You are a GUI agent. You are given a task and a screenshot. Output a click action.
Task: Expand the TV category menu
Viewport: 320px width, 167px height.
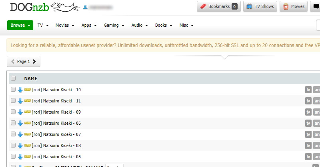pyautogui.click(x=43, y=26)
